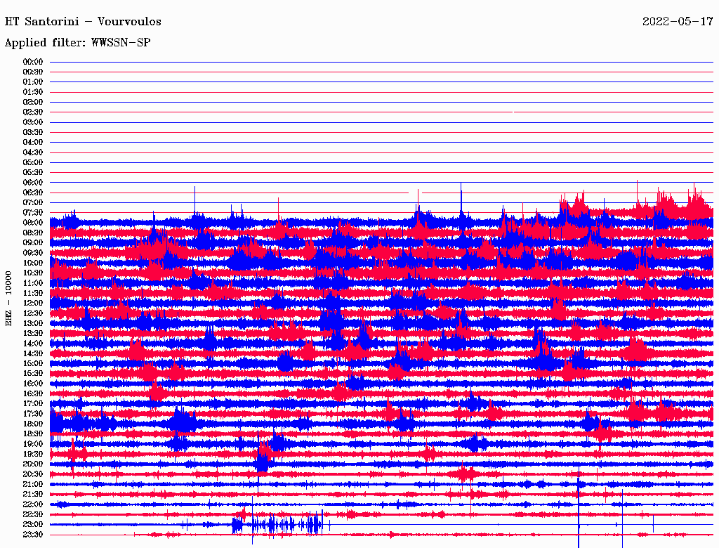Click the 18:30 time label
Viewport: 719px width, 548px height.
click(33, 434)
